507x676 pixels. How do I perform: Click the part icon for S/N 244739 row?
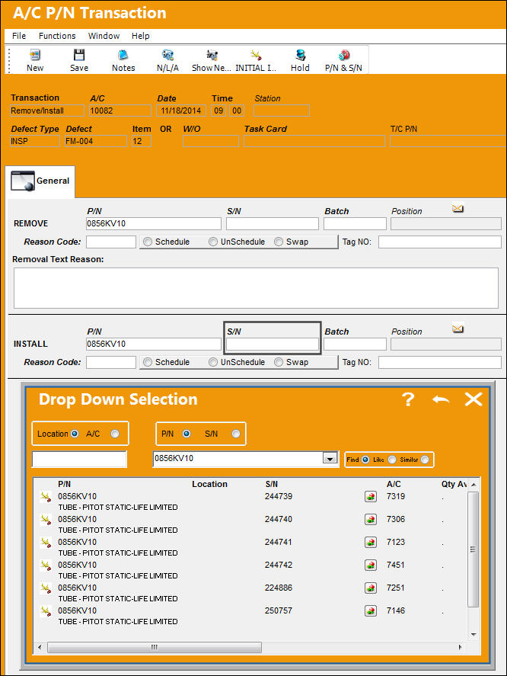pyautogui.click(x=46, y=497)
